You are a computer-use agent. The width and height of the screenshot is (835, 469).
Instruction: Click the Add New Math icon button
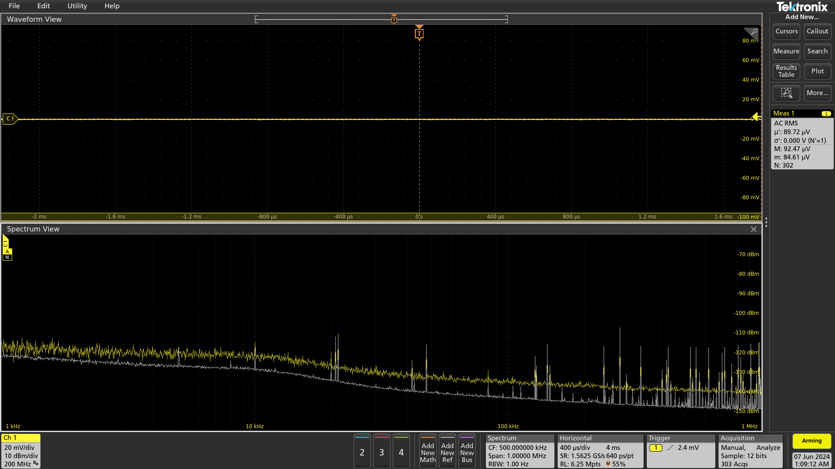pos(428,452)
